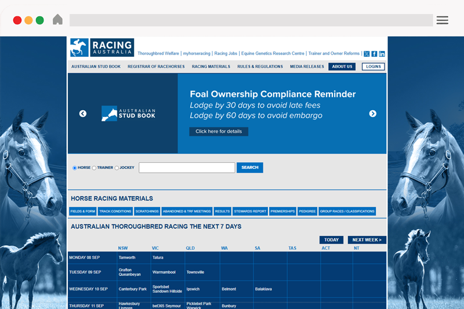
Task: Open the Abandoned & TRF Meetings tab
Action: [x=187, y=211]
